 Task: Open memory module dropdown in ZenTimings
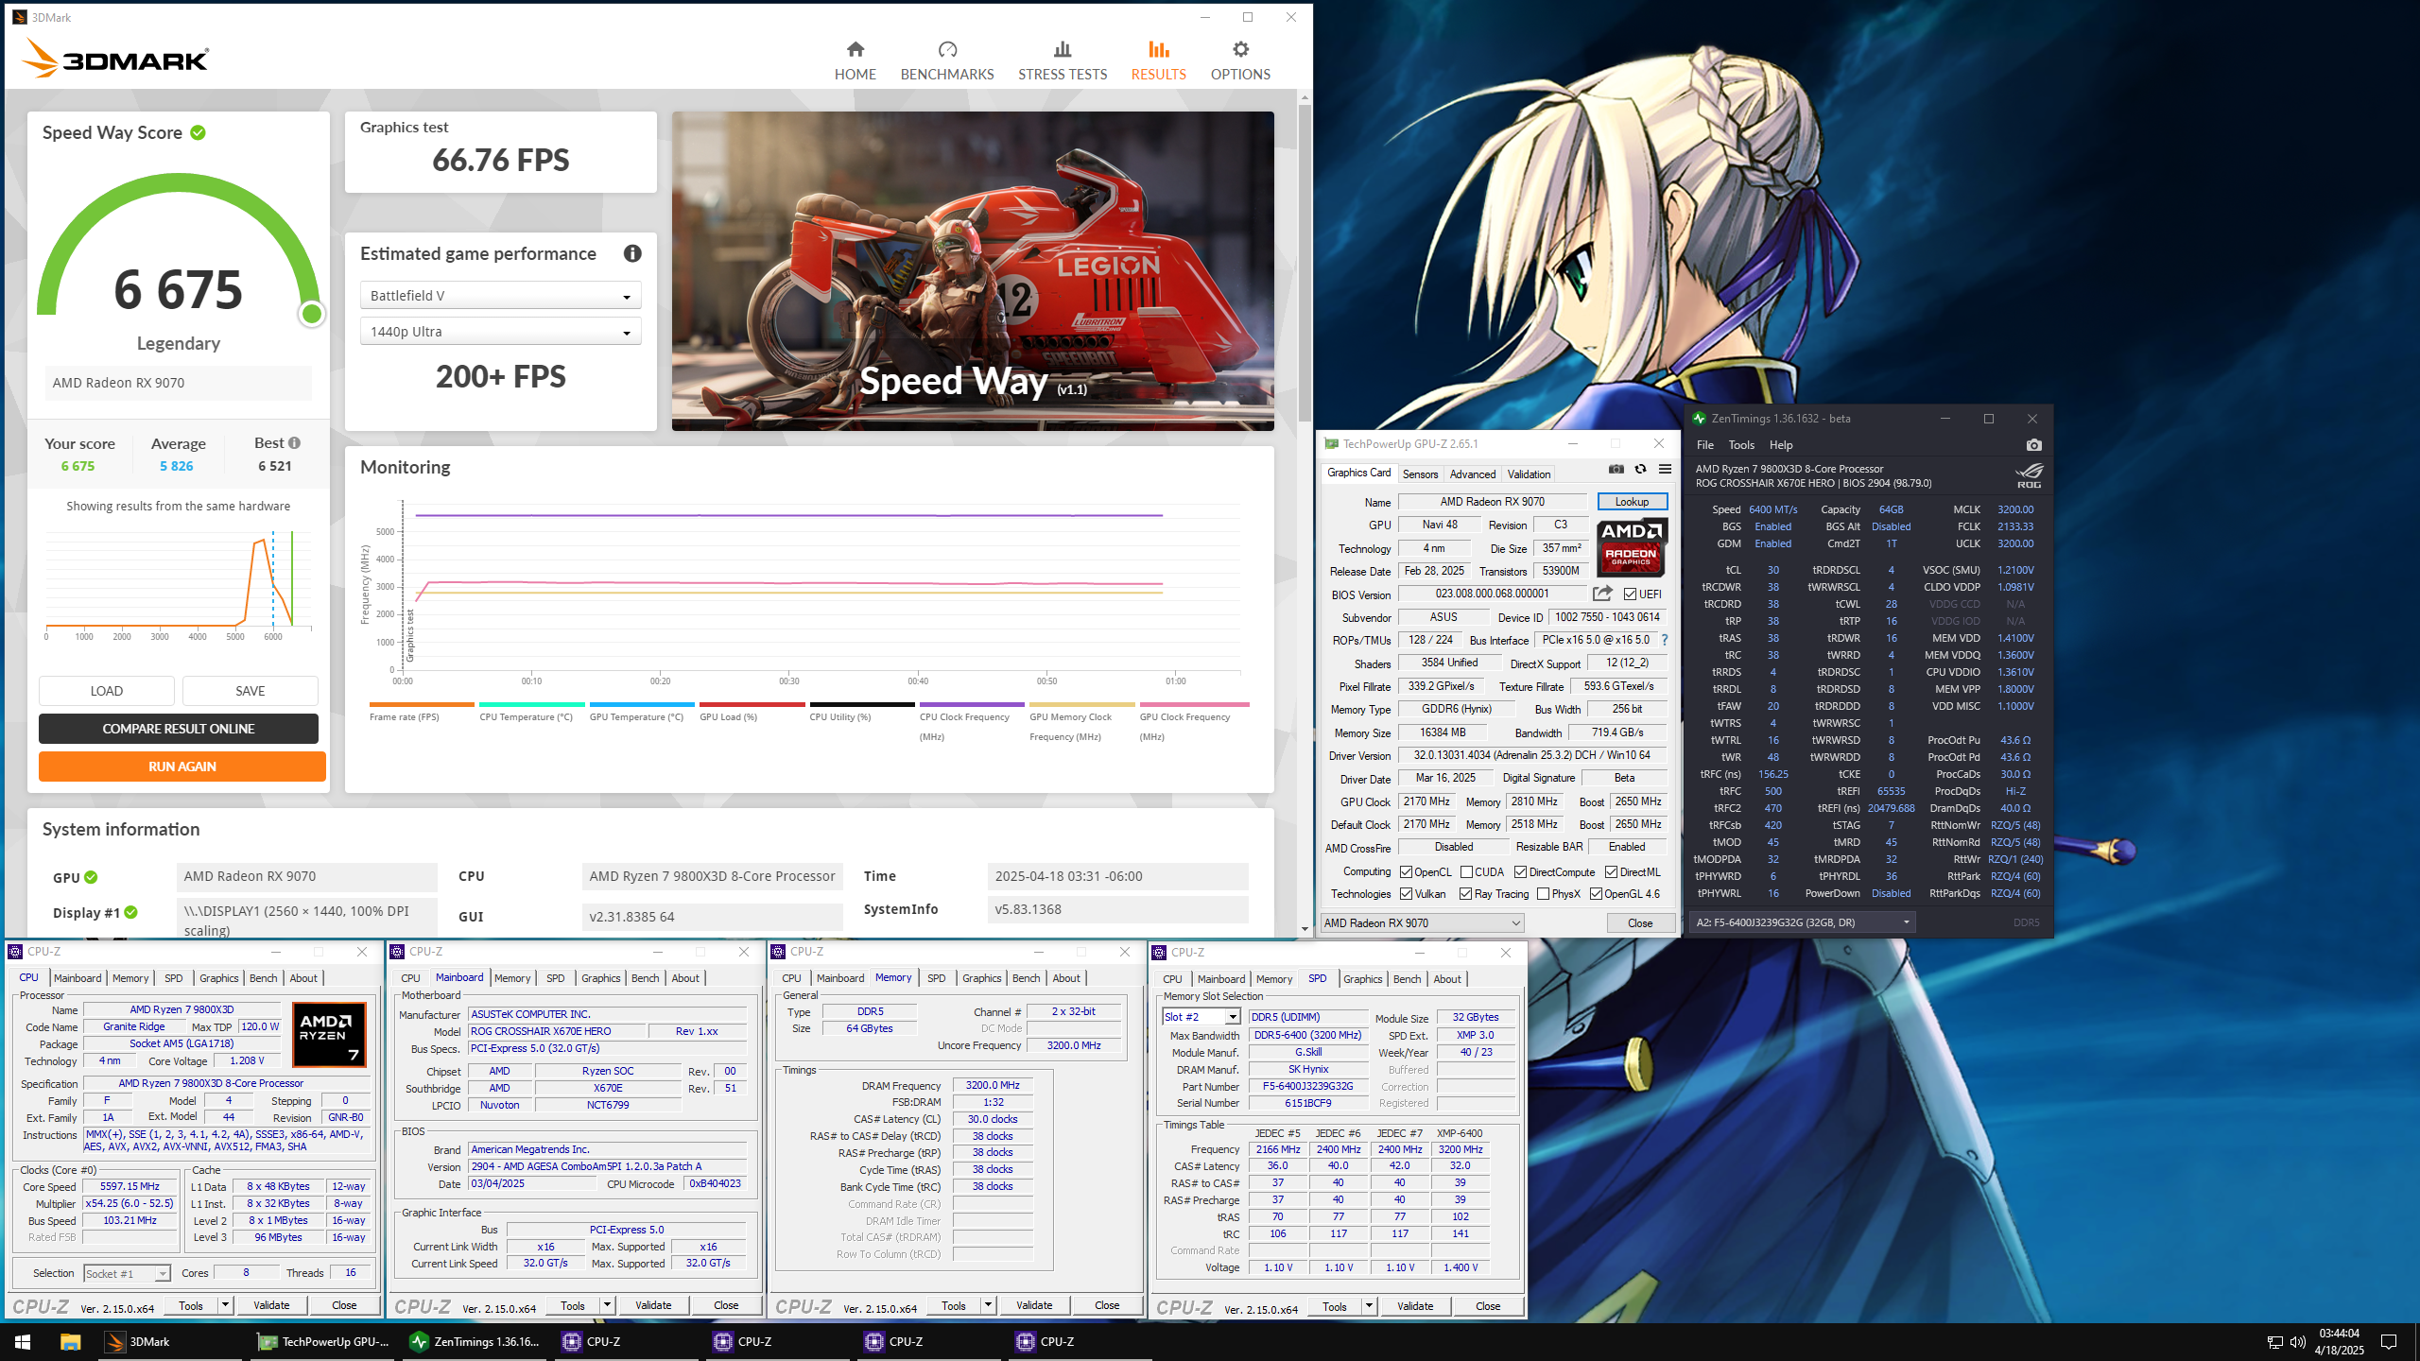(x=1804, y=922)
